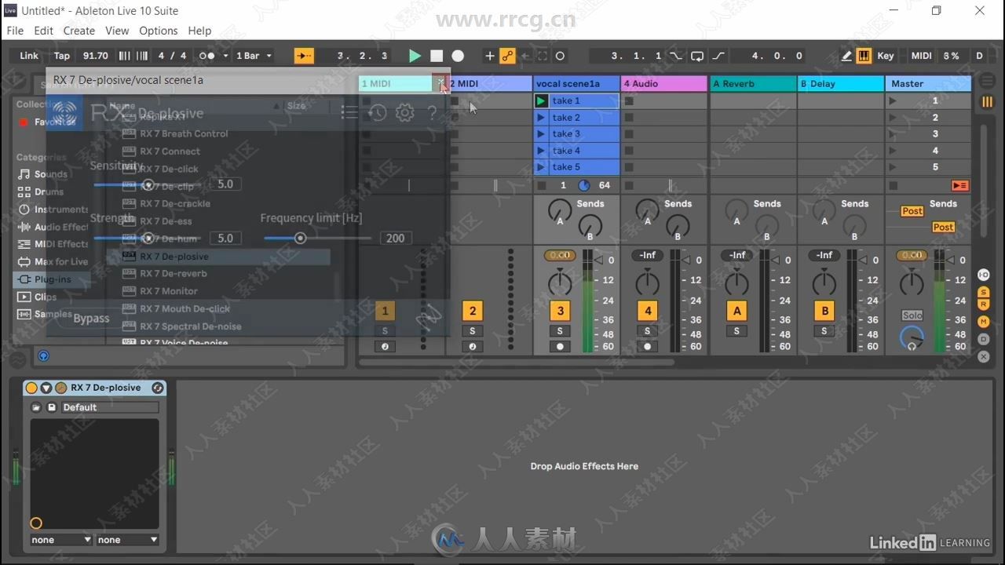Toggle the return B activator button
Image resolution: width=1005 pixels, height=565 pixels.
(824, 311)
